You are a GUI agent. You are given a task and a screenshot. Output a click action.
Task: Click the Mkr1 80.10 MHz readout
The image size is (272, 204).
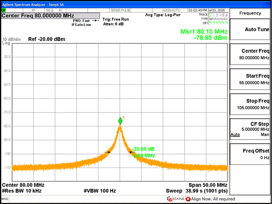pyautogui.click(x=204, y=32)
